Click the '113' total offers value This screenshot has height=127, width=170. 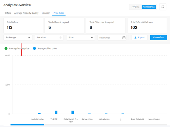[x=10, y=27]
